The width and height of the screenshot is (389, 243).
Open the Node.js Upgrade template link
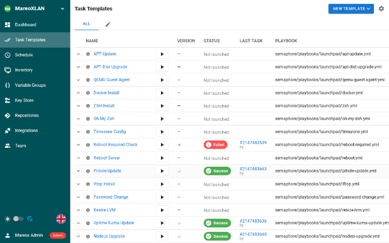(x=109, y=236)
